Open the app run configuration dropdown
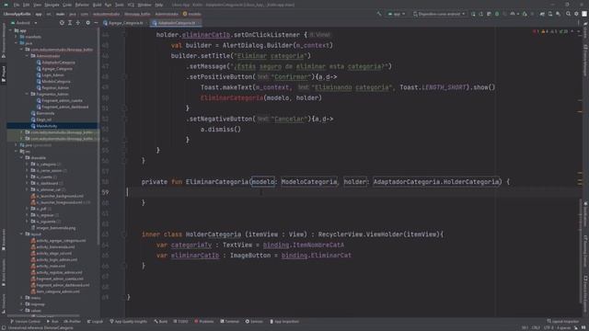Screen dimensions: 589x331 coord(397,14)
